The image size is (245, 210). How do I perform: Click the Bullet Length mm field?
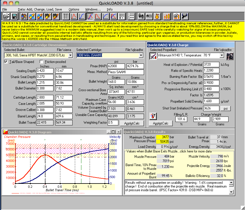(x=64, y=83)
